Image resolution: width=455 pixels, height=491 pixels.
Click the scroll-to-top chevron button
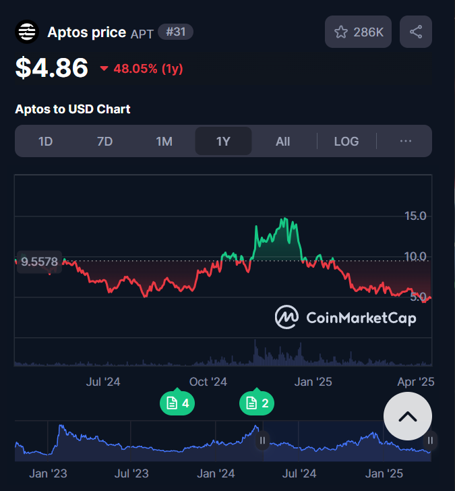click(408, 417)
